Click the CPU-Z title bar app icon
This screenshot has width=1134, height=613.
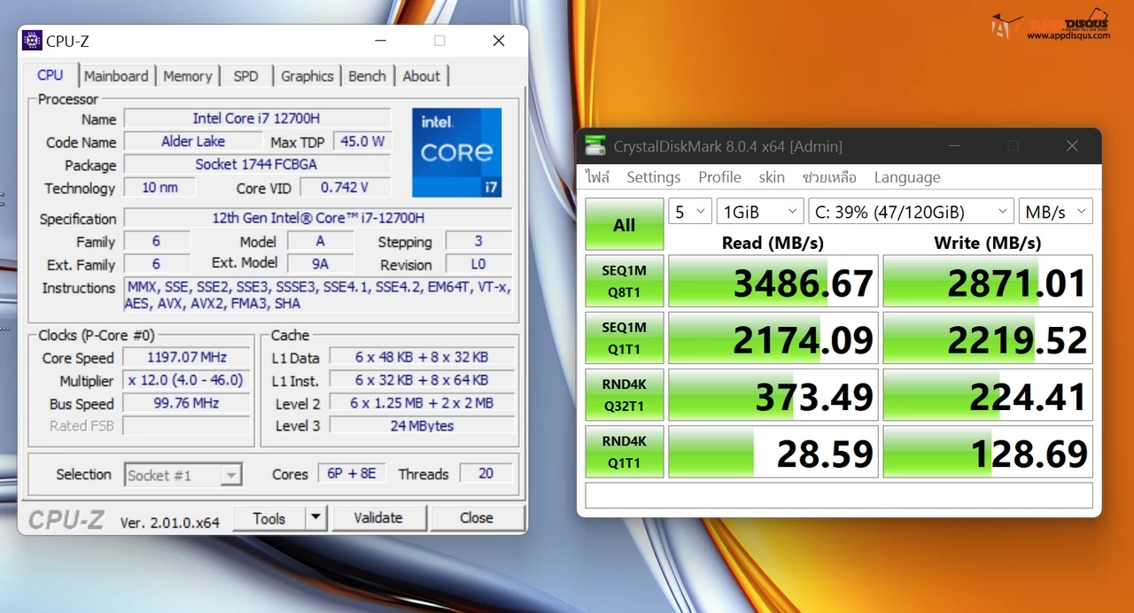32,41
